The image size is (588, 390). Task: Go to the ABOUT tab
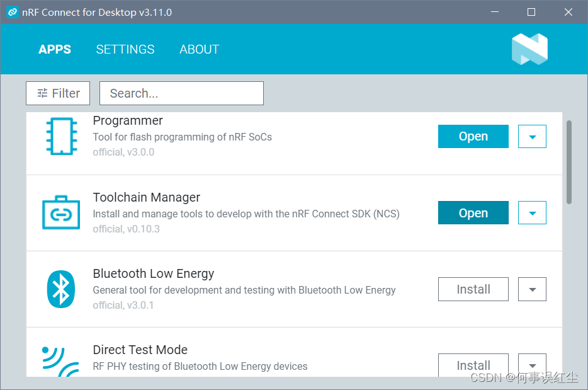199,49
